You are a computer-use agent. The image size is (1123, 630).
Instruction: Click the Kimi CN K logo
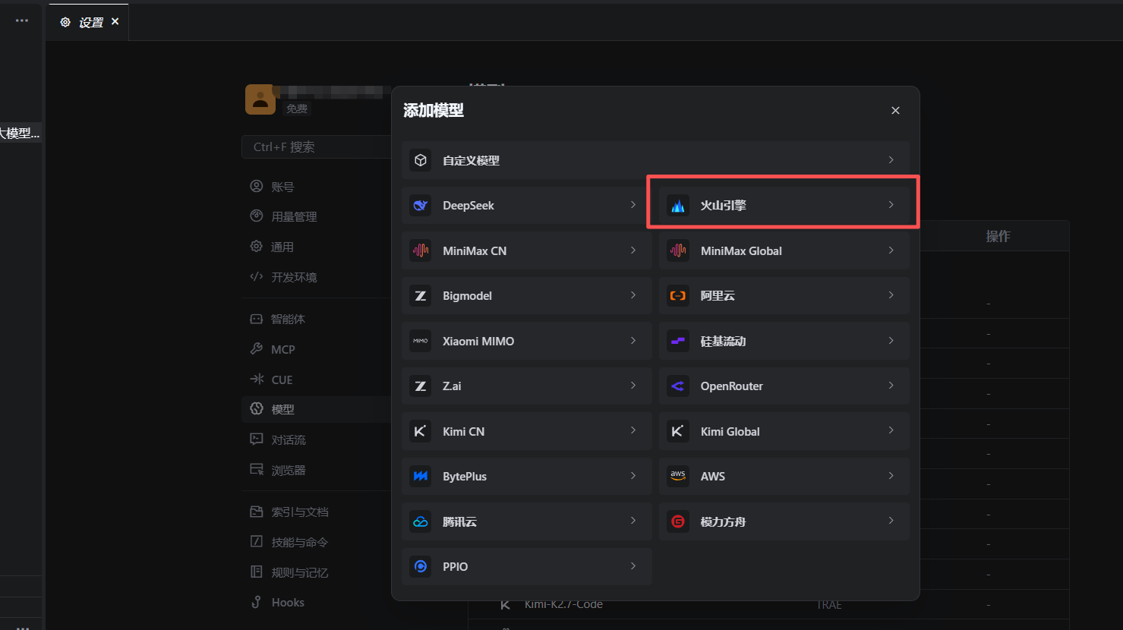[x=421, y=431]
